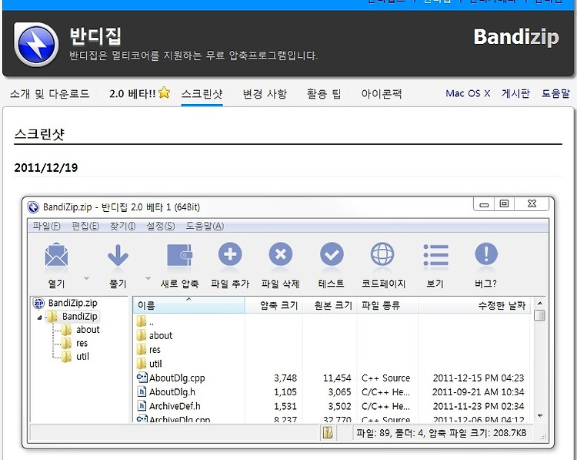Select the 스크린샷 tab
Viewport: 577px width, 460px height.
click(x=202, y=94)
